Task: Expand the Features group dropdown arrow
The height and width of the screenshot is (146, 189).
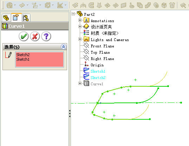Action: [15, 5]
